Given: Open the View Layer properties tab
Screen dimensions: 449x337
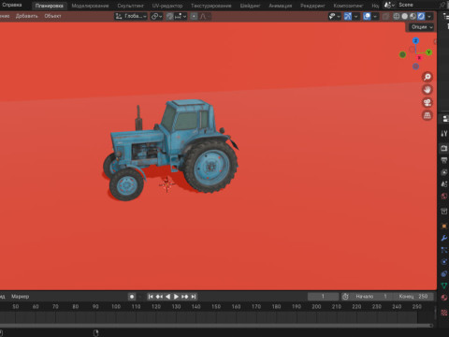Looking at the screenshot, I should 444,172.
